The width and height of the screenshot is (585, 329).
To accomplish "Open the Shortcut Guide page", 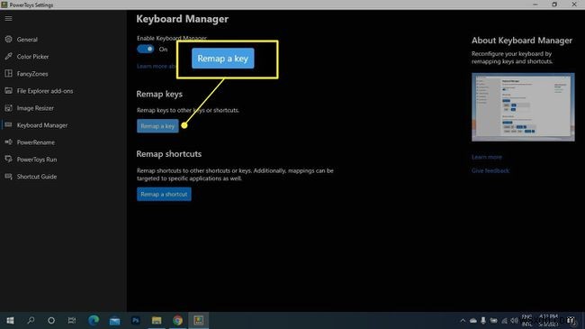I will click(37, 177).
